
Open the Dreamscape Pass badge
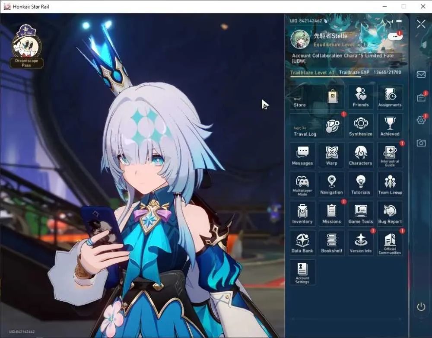coord(26,46)
